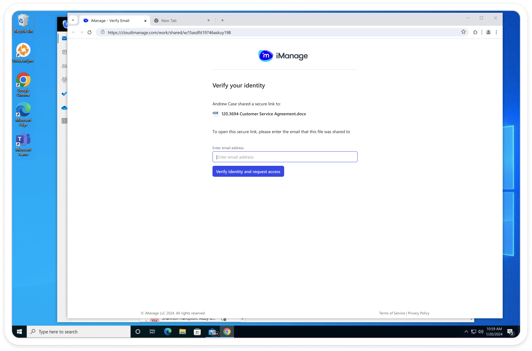View site information lock icon
Screen dimensions: 532x351
click(x=103, y=32)
